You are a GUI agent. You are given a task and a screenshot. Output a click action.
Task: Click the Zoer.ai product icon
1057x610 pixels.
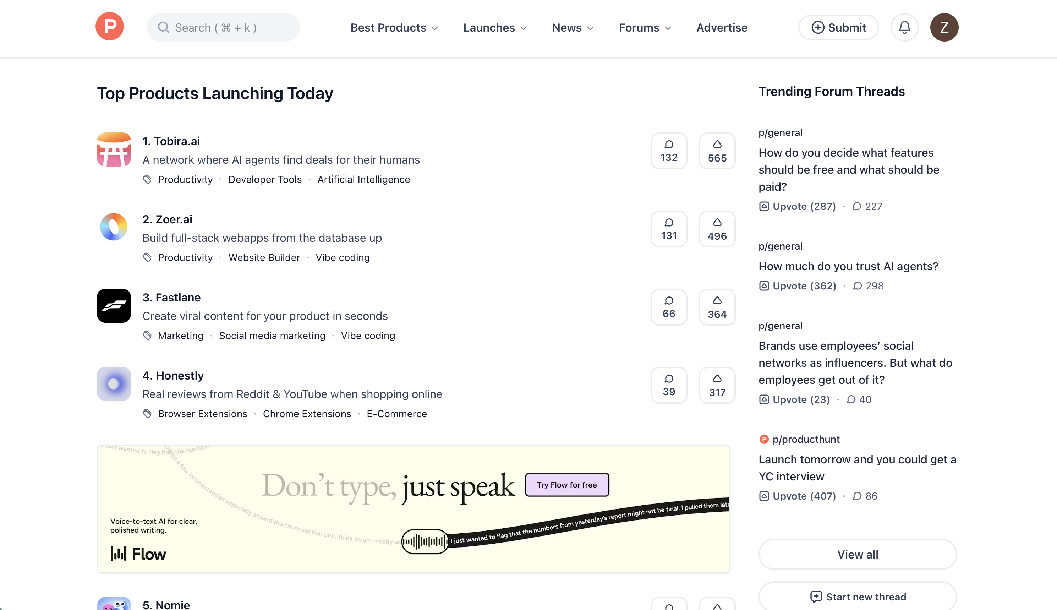click(114, 228)
